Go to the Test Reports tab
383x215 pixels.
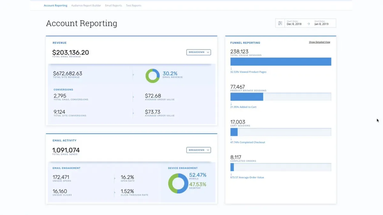pyautogui.click(x=133, y=5)
